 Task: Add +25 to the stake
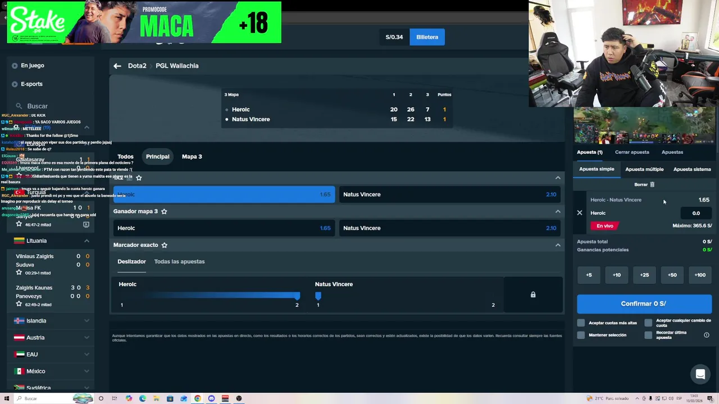pos(644,275)
